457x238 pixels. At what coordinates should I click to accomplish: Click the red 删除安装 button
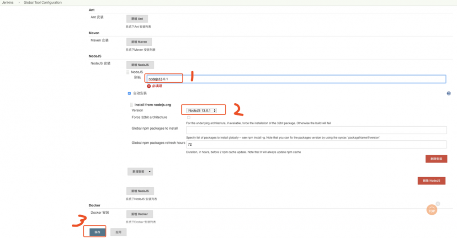click(x=436, y=159)
